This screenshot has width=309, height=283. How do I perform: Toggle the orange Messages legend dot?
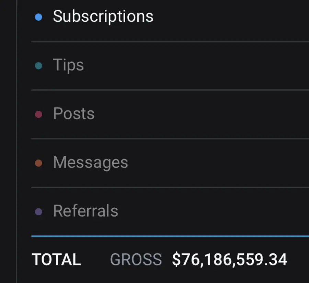coord(39,163)
